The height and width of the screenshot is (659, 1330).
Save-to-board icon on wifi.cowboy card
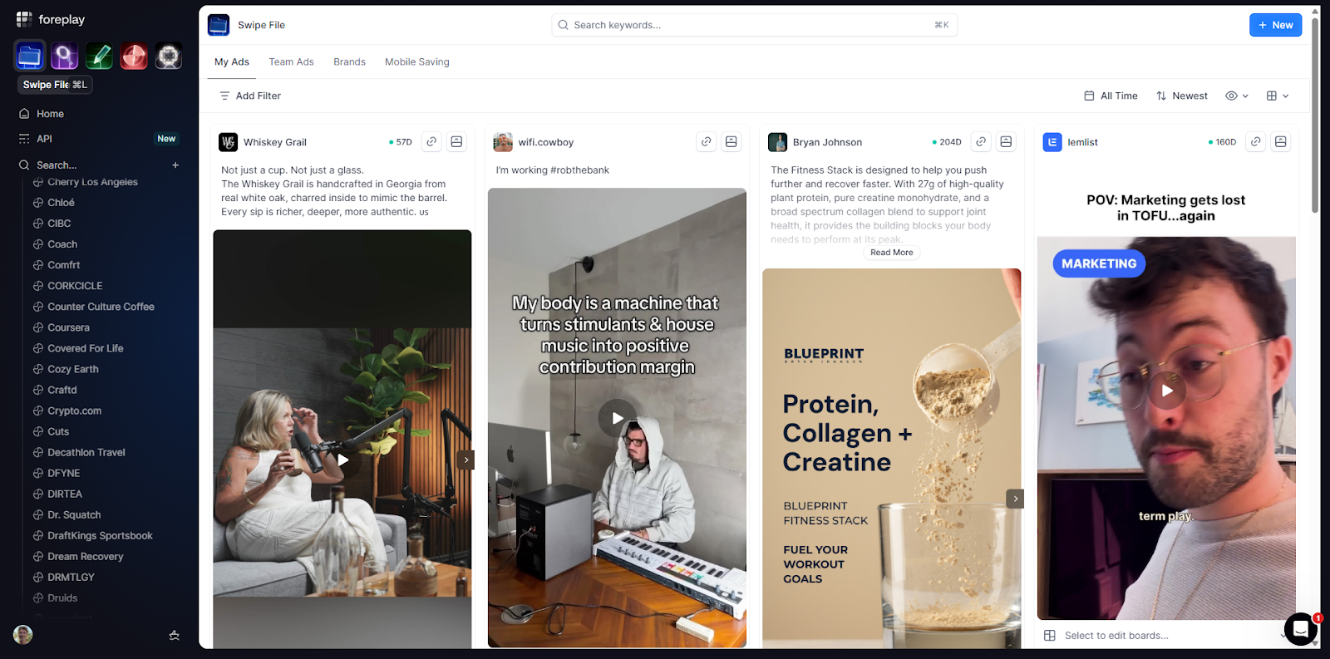[x=731, y=142]
